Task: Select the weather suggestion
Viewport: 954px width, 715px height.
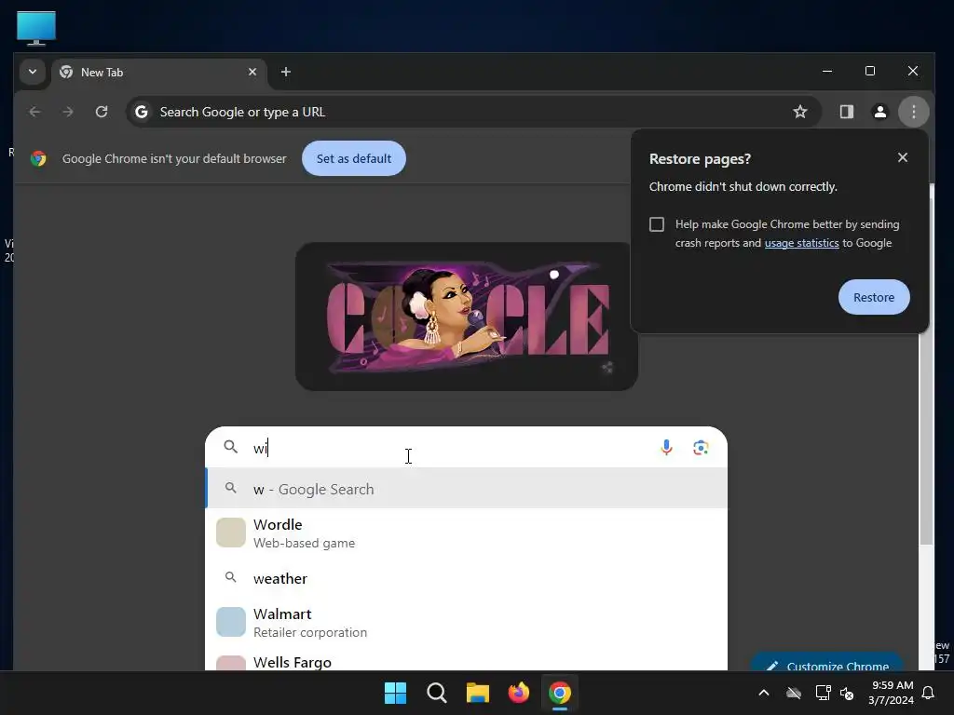Action: coord(466,578)
